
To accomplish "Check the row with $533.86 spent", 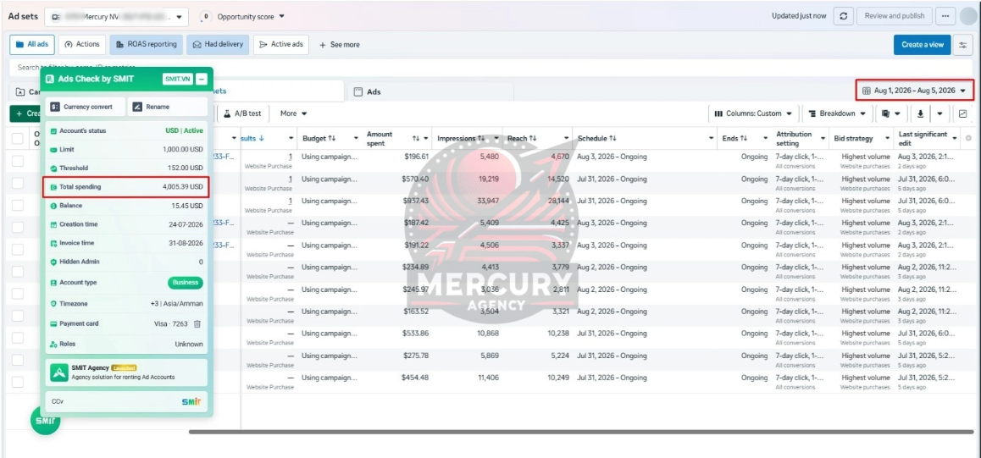I will point(17,338).
